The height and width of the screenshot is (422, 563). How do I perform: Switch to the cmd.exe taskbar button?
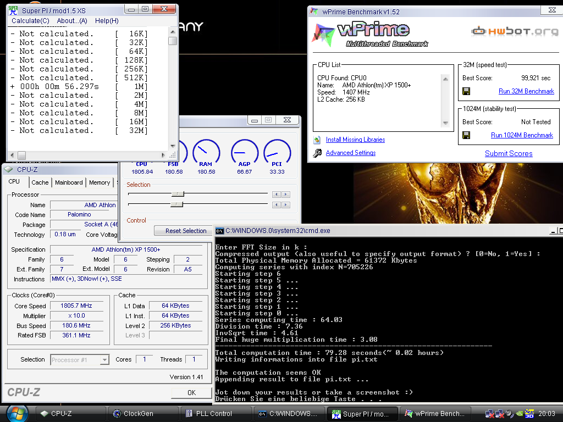coord(289,414)
